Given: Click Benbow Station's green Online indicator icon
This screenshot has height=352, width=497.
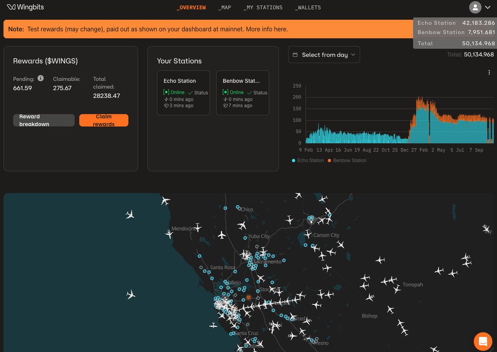Looking at the screenshot, I should click(225, 92).
